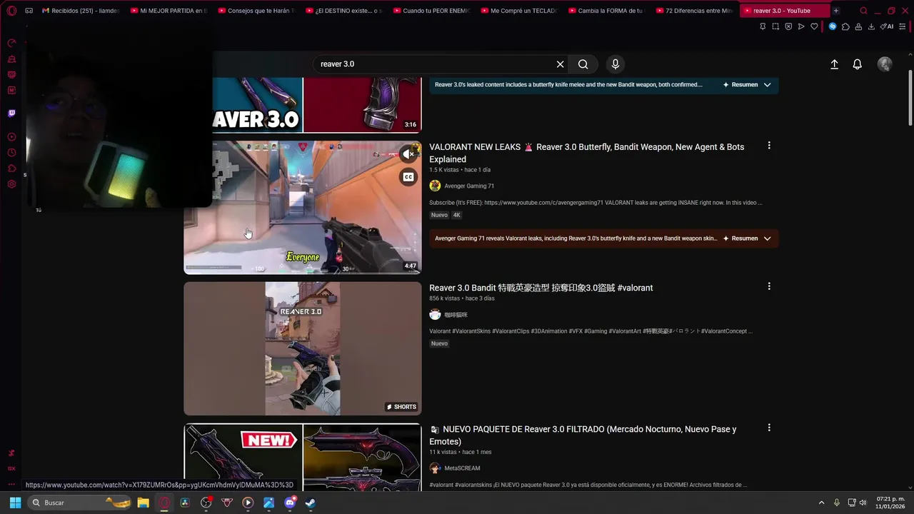Open Twitch in the Opera GX sidebar
Viewport: 914px width, 514px height.
(11, 114)
